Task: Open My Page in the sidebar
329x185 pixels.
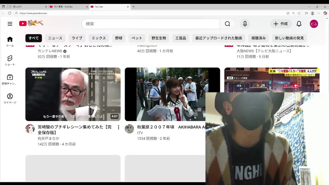Action: coord(10,98)
